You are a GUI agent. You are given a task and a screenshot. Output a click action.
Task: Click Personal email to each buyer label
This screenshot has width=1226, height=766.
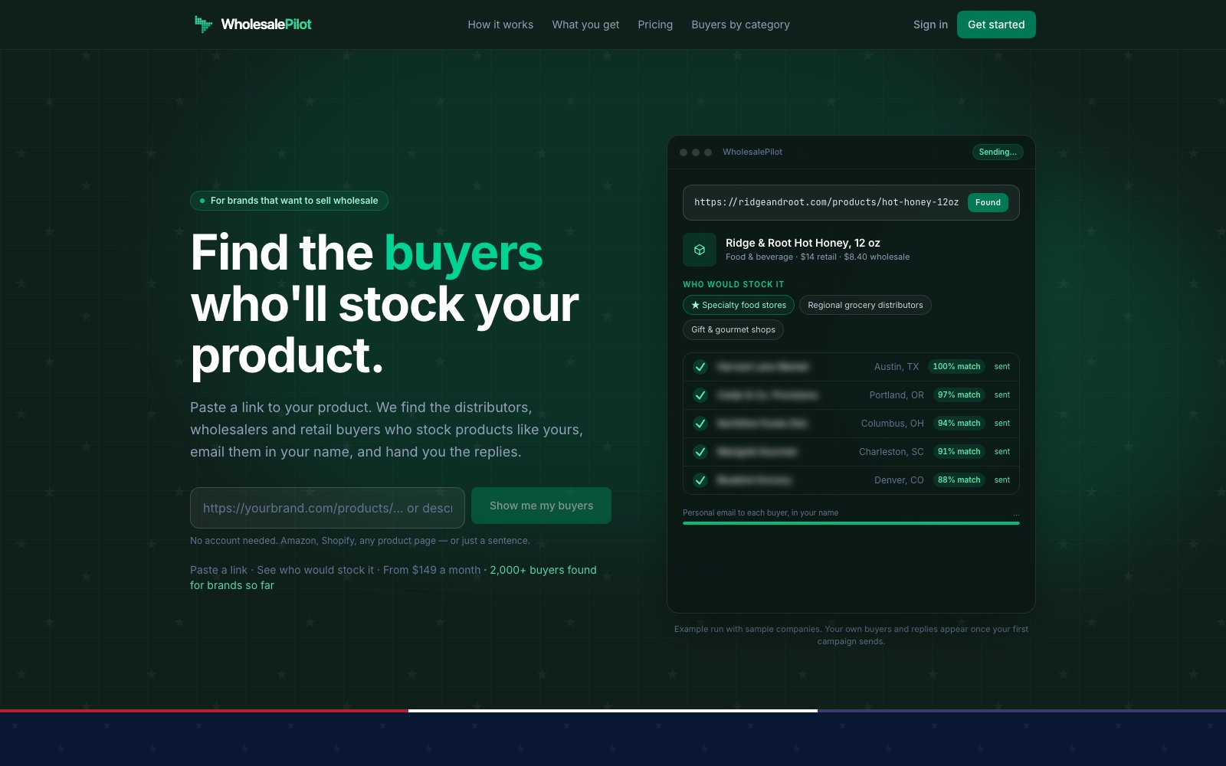pyautogui.click(x=760, y=513)
